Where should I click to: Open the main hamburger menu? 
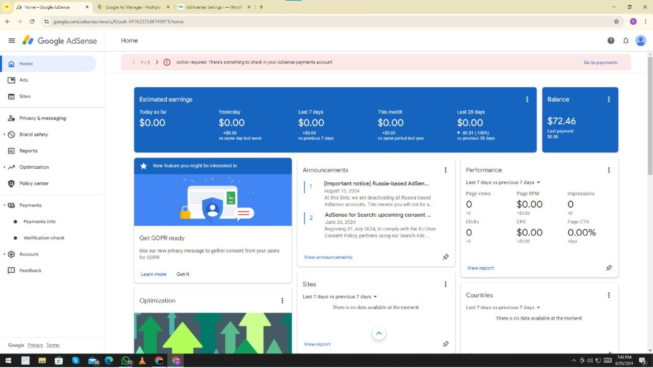[11, 41]
